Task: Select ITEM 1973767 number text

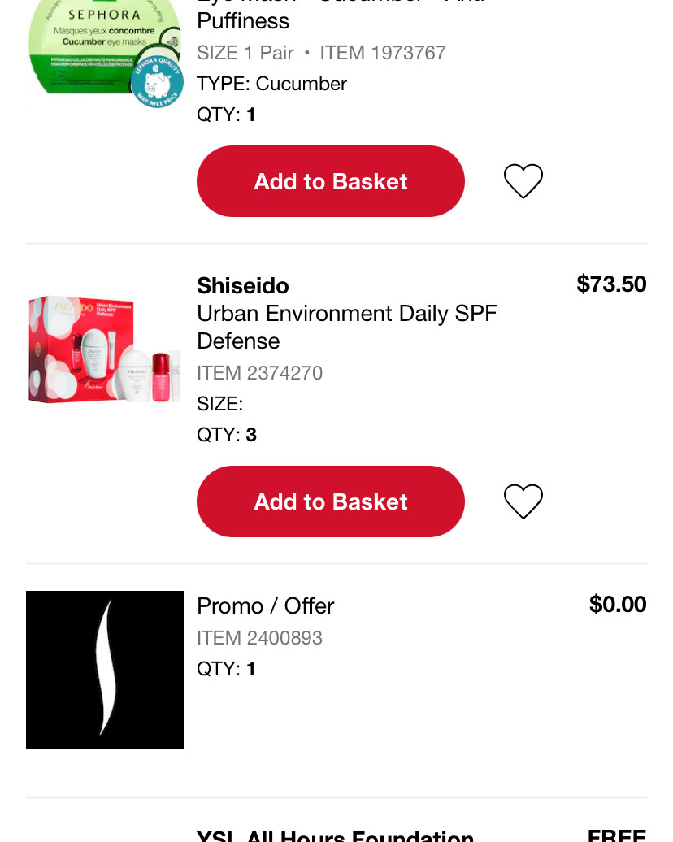Action: click(x=382, y=53)
